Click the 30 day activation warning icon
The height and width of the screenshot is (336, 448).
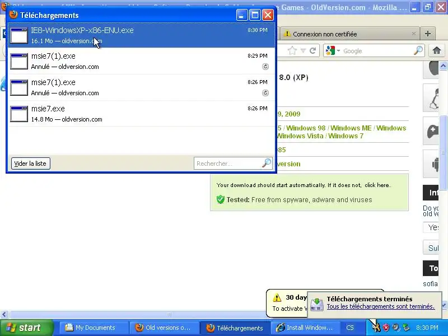(277, 298)
